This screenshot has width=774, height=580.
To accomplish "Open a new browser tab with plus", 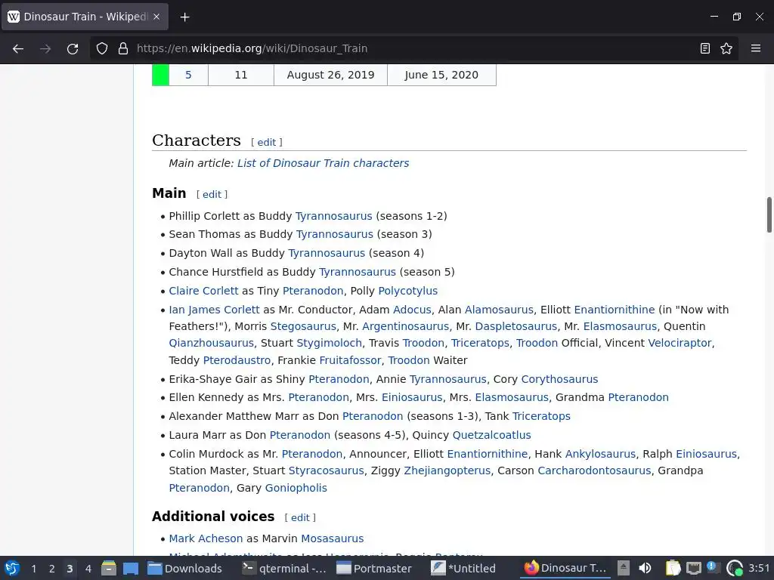I will pyautogui.click(x=184, y=17).
